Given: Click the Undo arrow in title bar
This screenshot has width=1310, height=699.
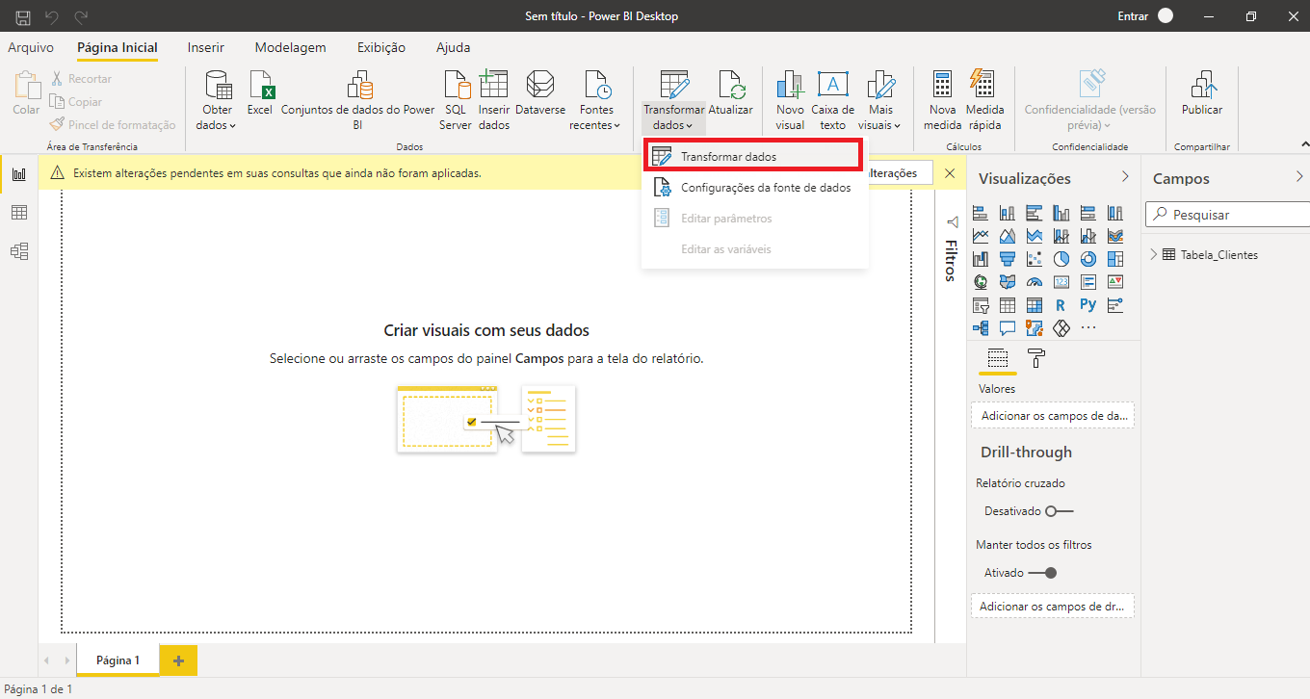Looking at the screenshot, I should [53, 15].
